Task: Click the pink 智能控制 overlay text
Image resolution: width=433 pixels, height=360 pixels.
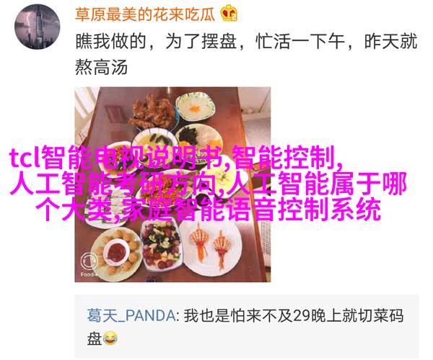Action: [284, 158]
